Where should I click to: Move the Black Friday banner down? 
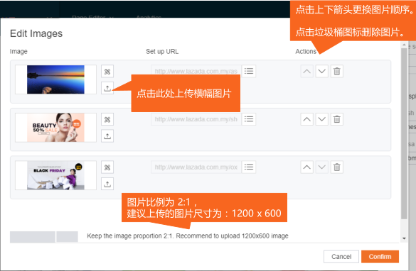pos(322,167)
